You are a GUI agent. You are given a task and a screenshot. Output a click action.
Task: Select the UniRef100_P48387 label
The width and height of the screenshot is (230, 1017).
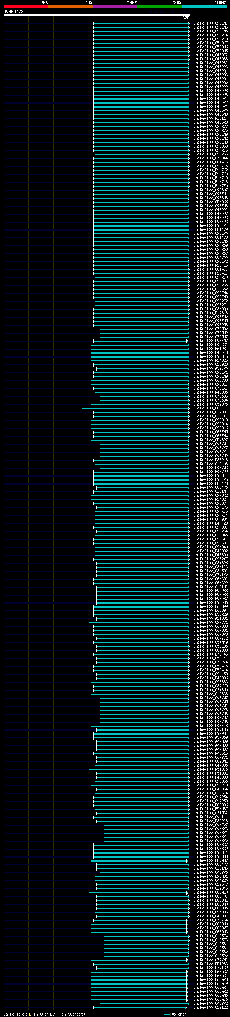click(x=211, y=916)
